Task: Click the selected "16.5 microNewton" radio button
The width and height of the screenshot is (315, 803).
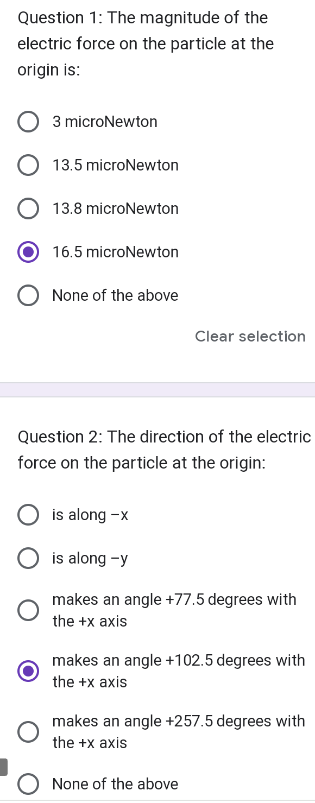Action: pyautogui.click(x=28, y=252)
